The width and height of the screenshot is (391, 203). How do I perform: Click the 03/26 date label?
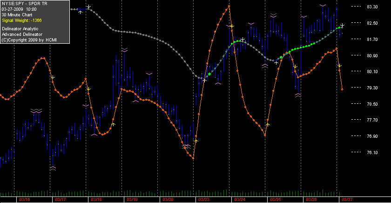click(311, 200)
